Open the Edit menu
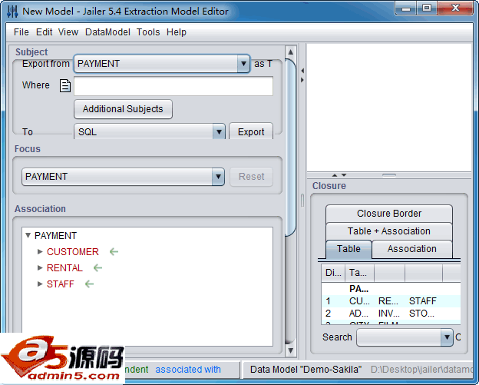 pyautogui.click(x=44, y=32)
